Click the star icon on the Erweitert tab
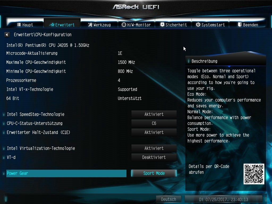The height and width of the screenshot is (204, 272). (52, 25)
